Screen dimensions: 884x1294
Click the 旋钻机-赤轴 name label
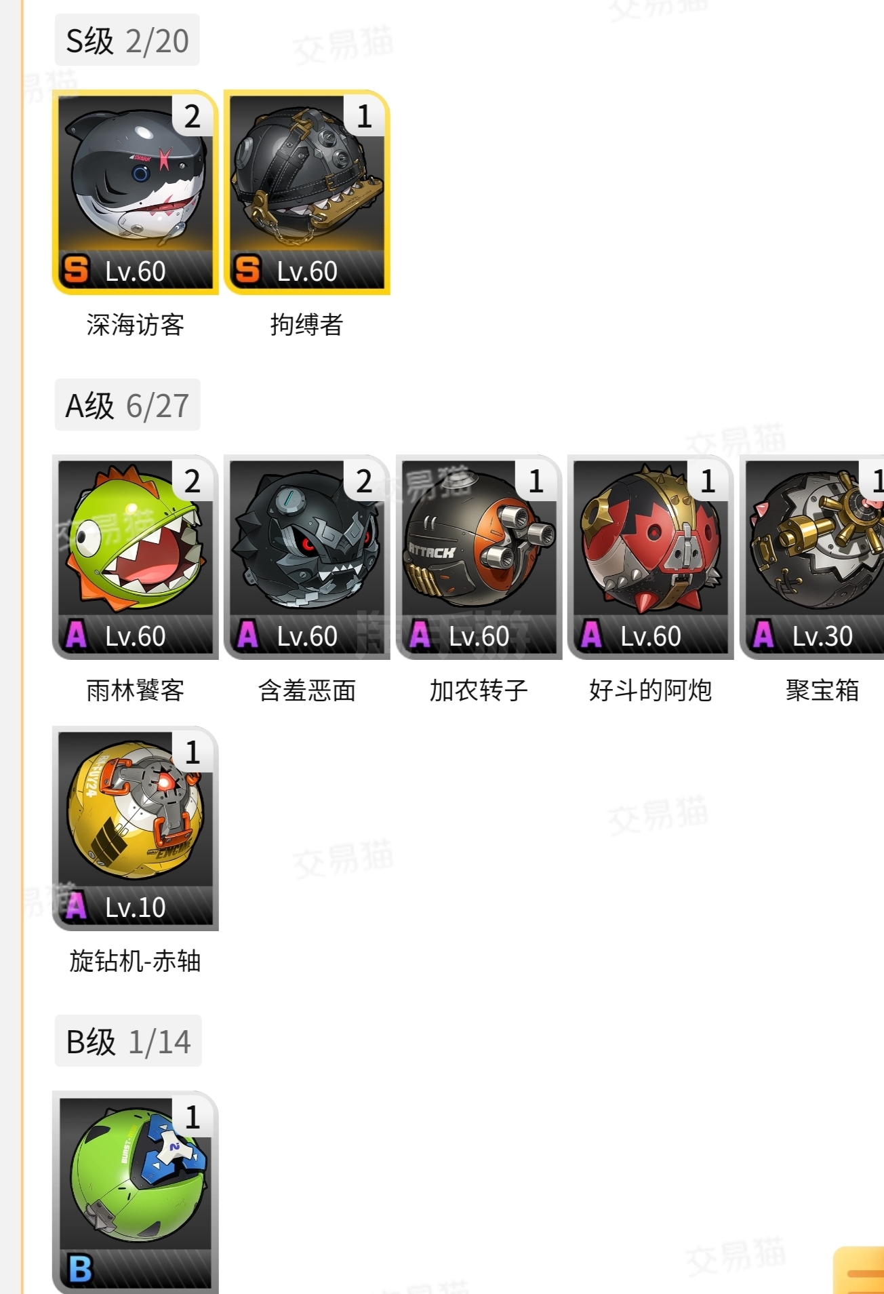tap(136, 961)
